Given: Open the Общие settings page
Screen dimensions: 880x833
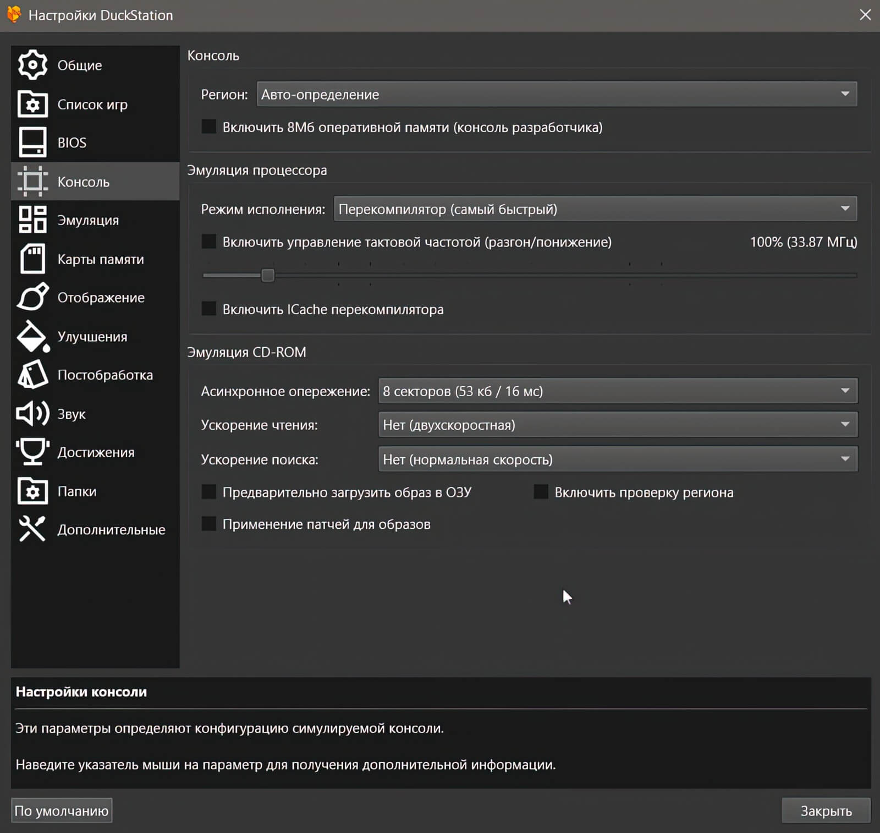Looking at the screenshot, I should click(x=80, y=65).
